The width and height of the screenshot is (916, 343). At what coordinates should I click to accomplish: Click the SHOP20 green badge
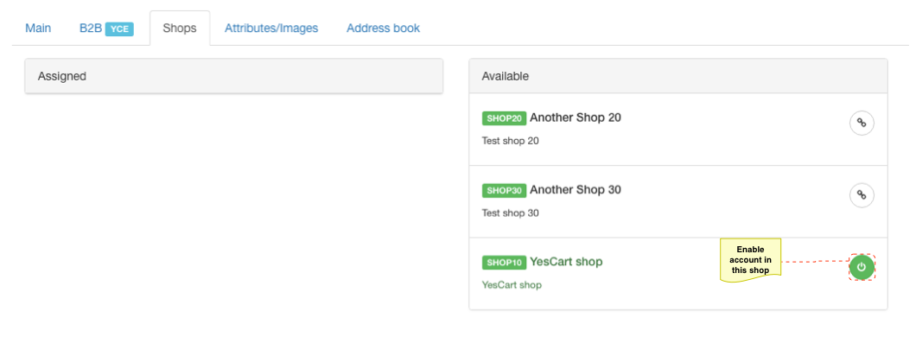[x=504, y=118]
